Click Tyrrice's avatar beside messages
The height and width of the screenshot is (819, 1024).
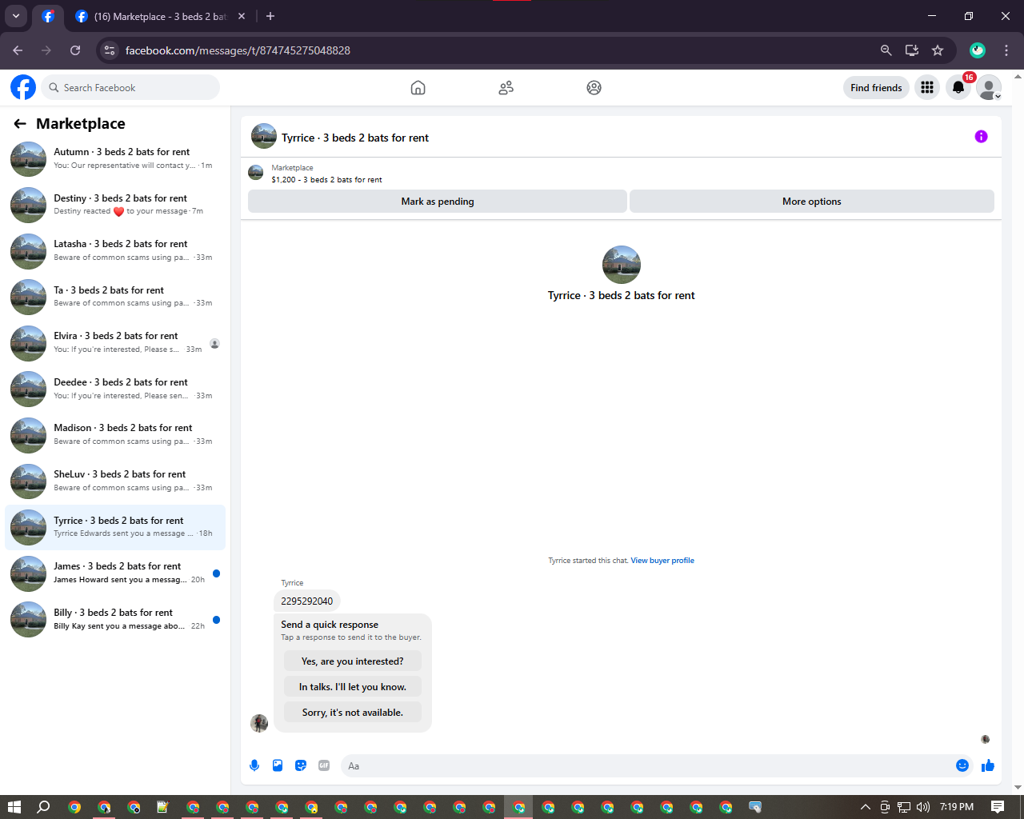[x=259, y=723]
